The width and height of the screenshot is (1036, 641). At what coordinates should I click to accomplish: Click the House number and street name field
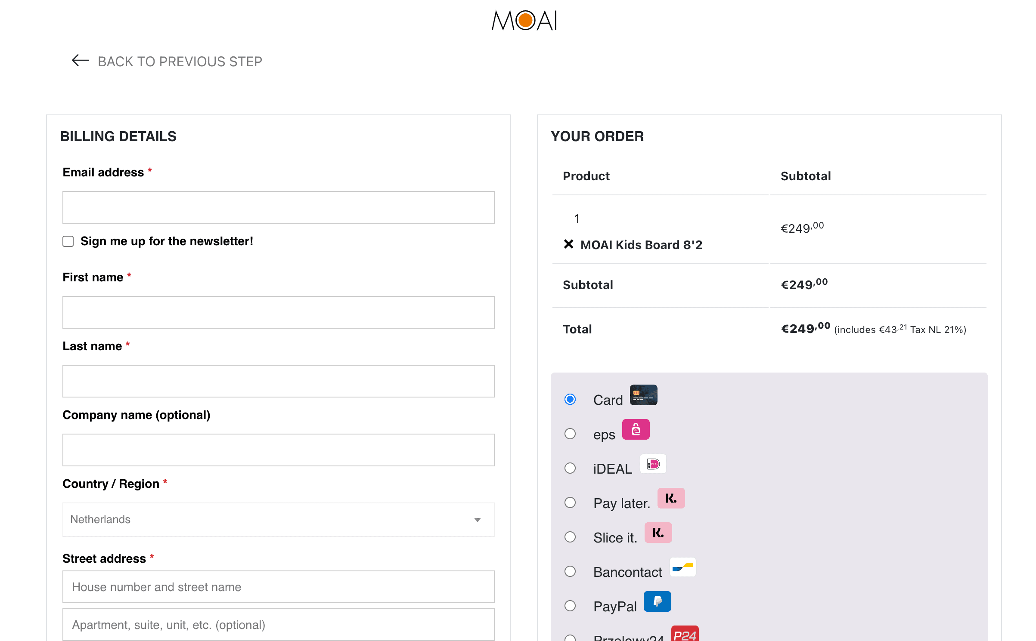click(x=278, y=587)
